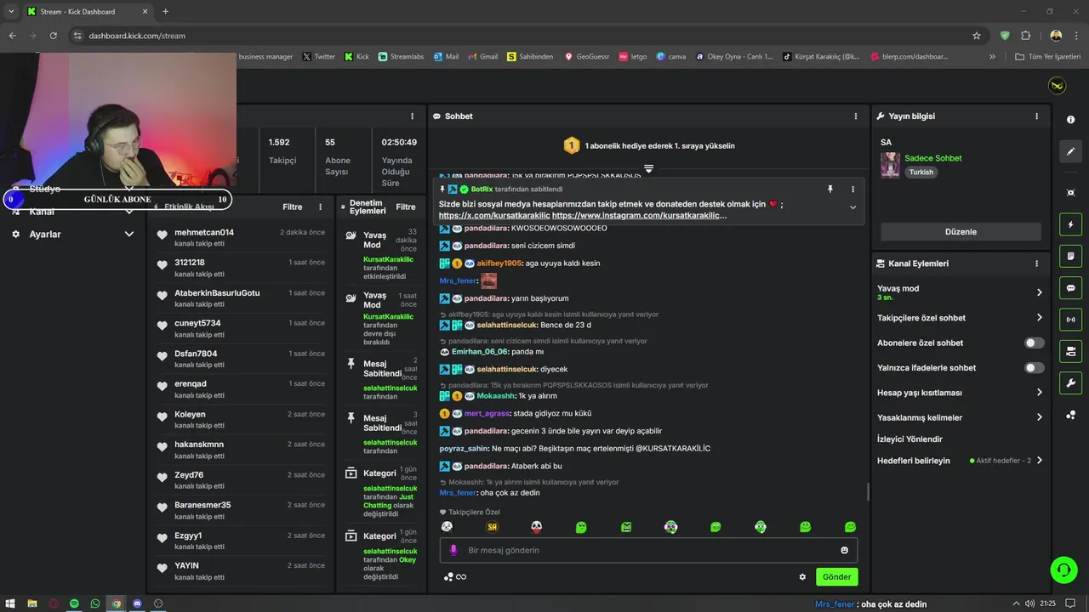
Task: Click the document page icon in right sidebar
Action: point(1070,256)
